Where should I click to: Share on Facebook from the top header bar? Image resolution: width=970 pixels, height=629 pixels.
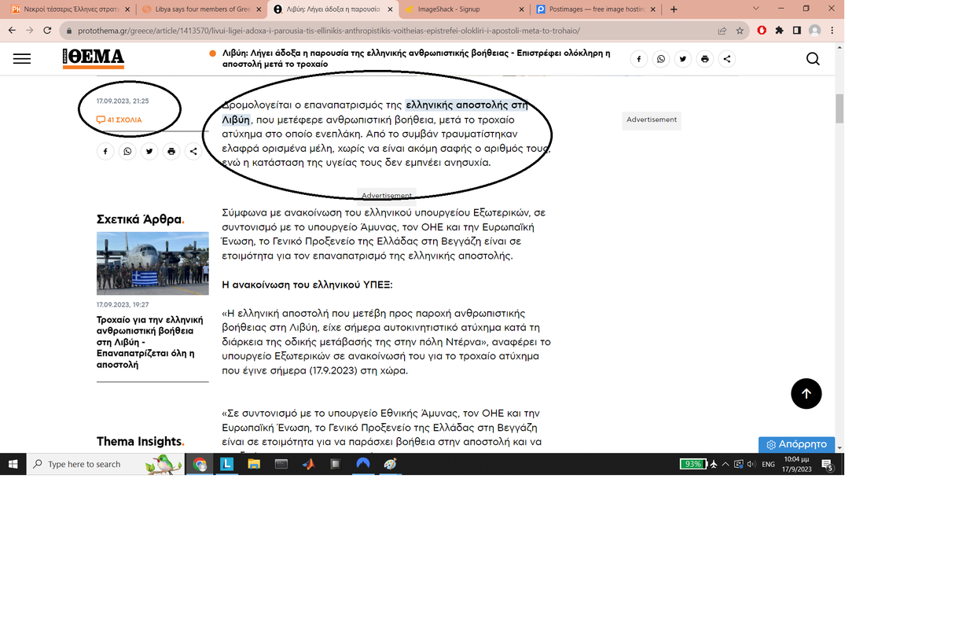(639, 59)
